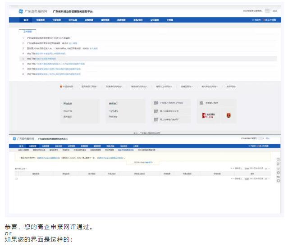
Task: Click the red 政府网站找错 badge
Action: (209, 115)
